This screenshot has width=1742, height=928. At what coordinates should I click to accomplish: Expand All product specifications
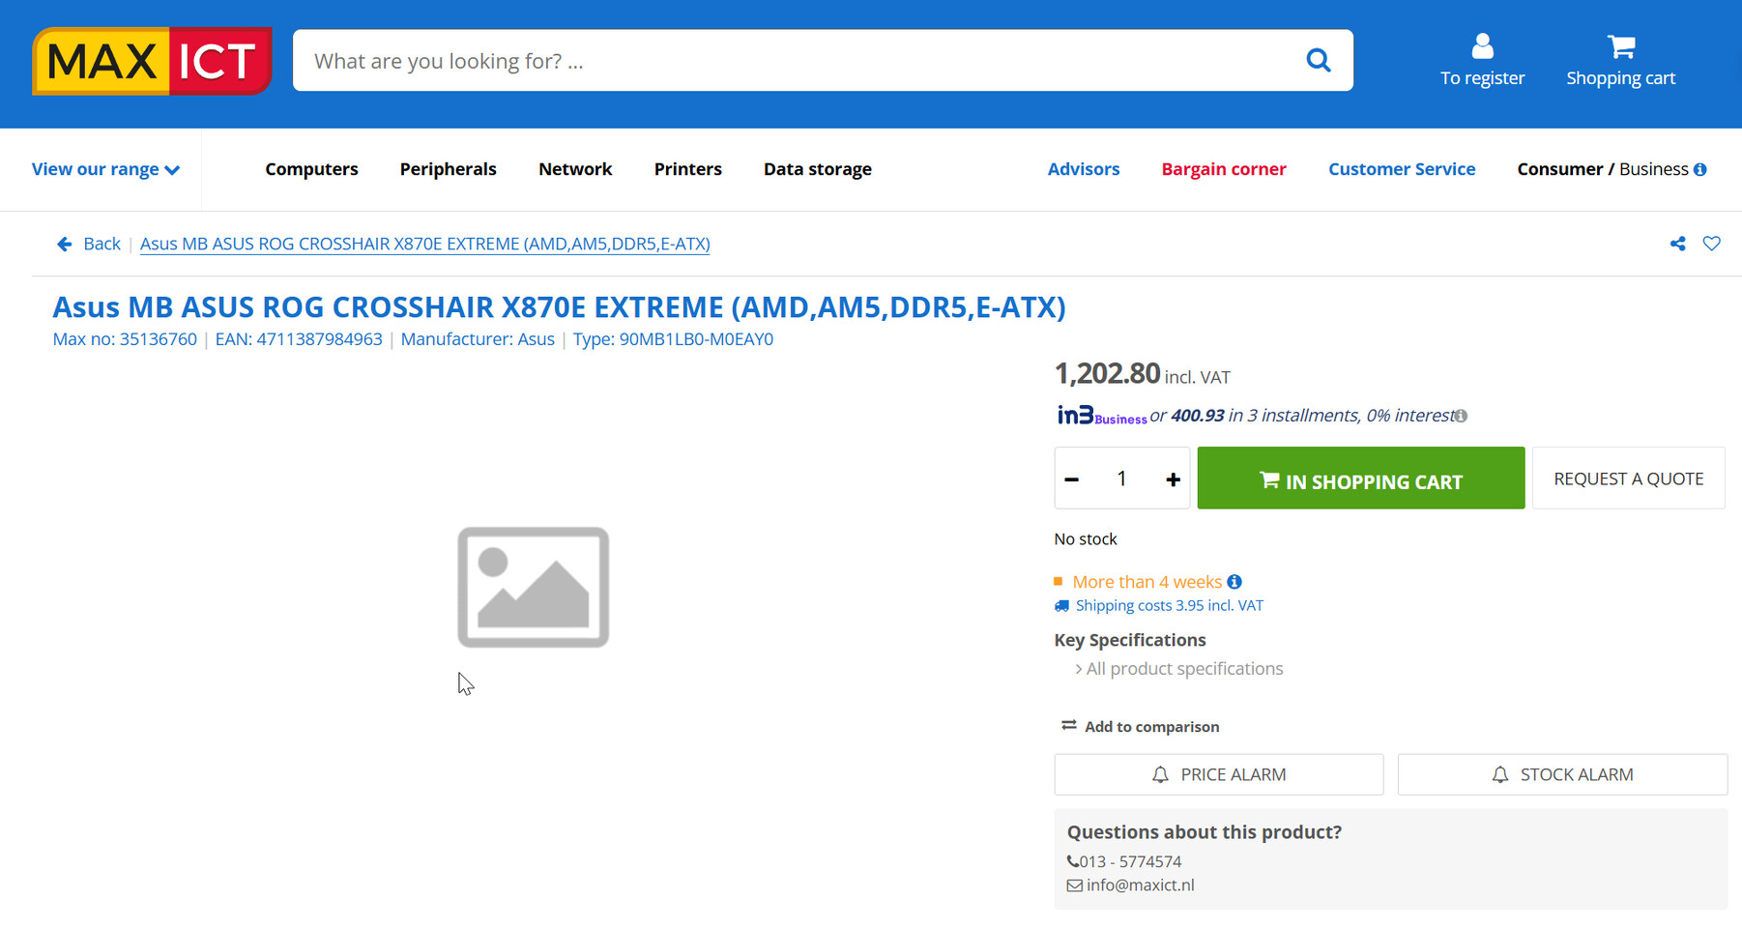point(1184,669)
